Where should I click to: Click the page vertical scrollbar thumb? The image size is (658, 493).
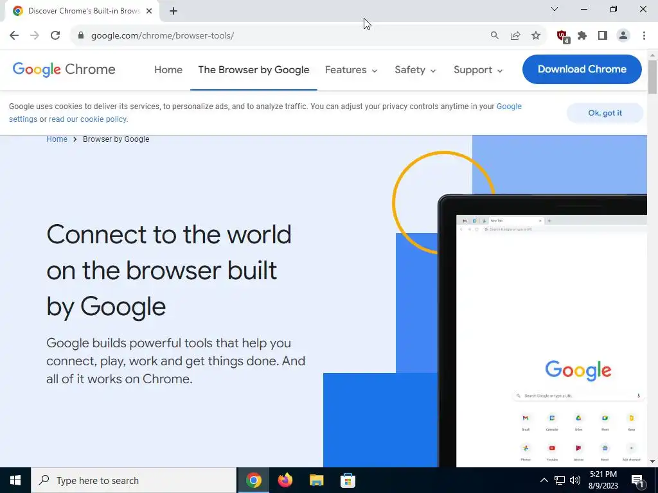tap(653, 77)
